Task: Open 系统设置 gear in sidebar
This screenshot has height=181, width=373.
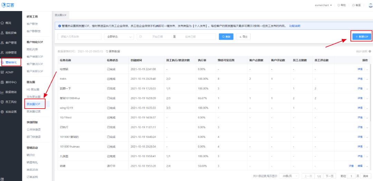Action: [3, 112]
